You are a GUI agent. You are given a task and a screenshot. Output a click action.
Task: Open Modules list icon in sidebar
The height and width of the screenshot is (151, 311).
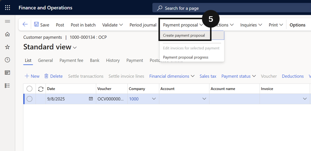(x=7, y=86)
